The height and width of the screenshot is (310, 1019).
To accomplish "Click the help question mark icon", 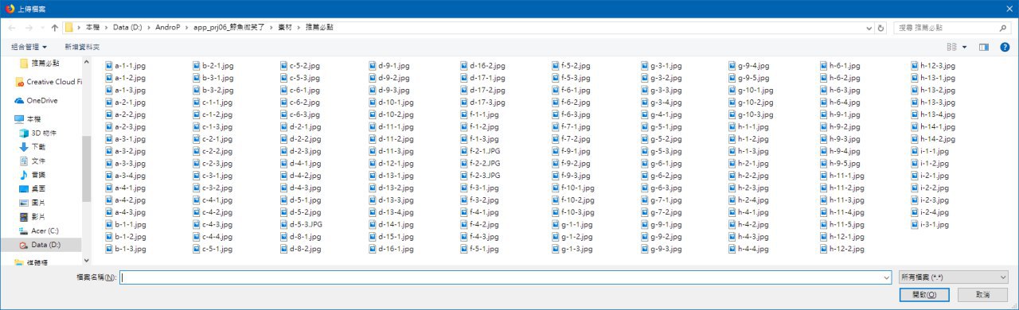I will coord(1005,47).
